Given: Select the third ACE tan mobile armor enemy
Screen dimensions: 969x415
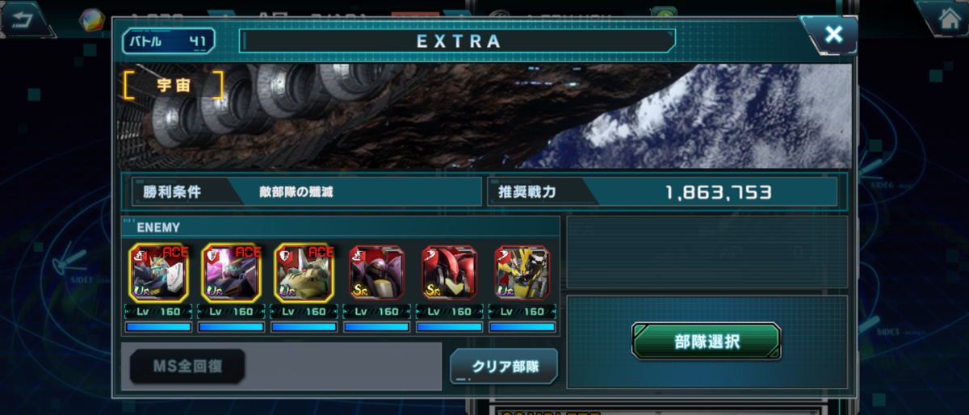Looking at the screenshot, I should click(x=304, y=273).
